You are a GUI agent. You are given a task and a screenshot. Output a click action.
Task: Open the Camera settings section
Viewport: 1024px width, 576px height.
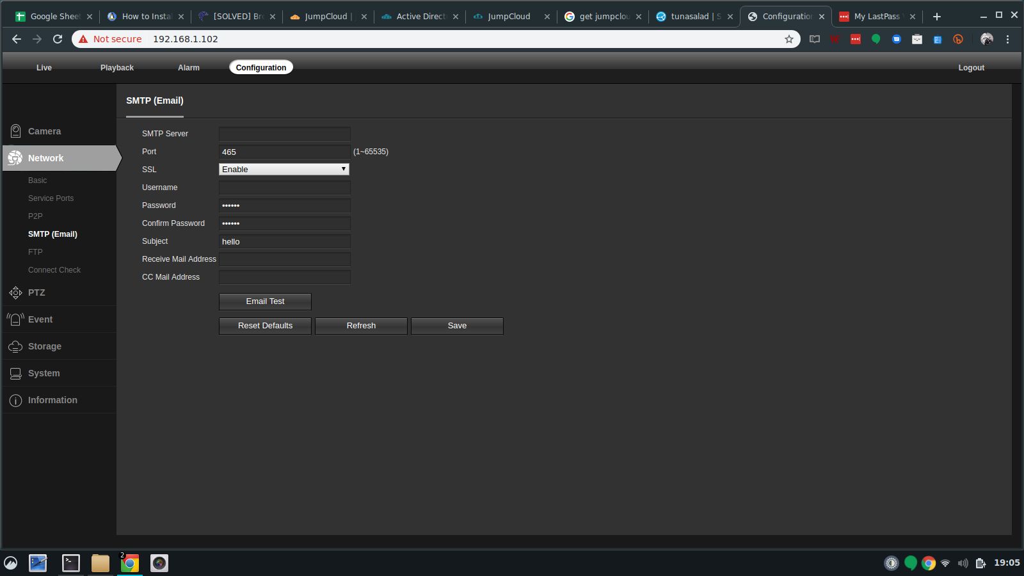(44, 131)
